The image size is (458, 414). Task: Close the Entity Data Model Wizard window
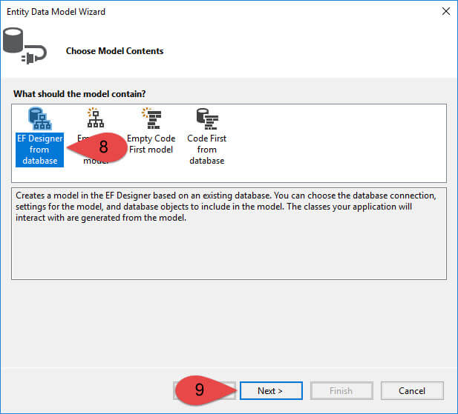445,12
